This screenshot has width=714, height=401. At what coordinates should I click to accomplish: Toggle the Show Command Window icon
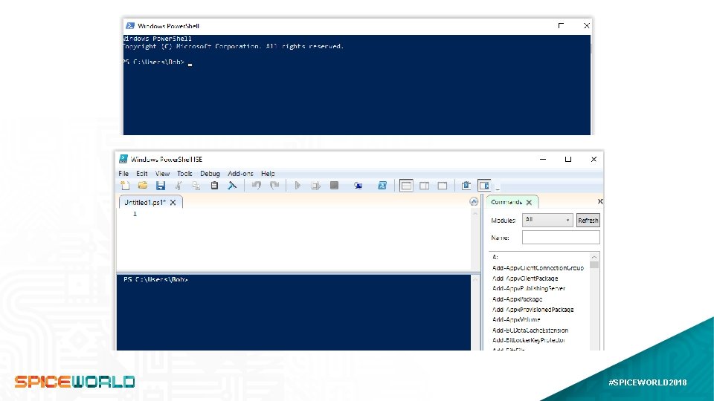pyautogui.click(x=466, y=186)
